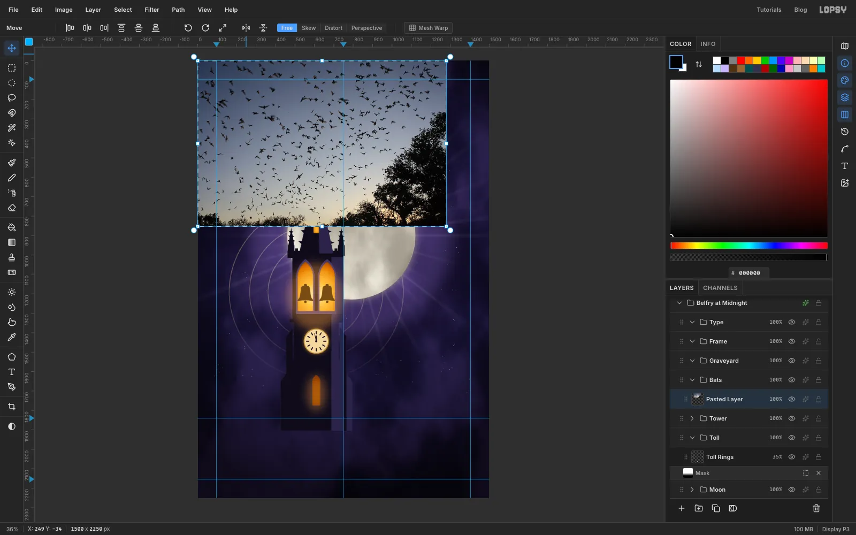Switch to the Info tab

[x=708, y=44]
